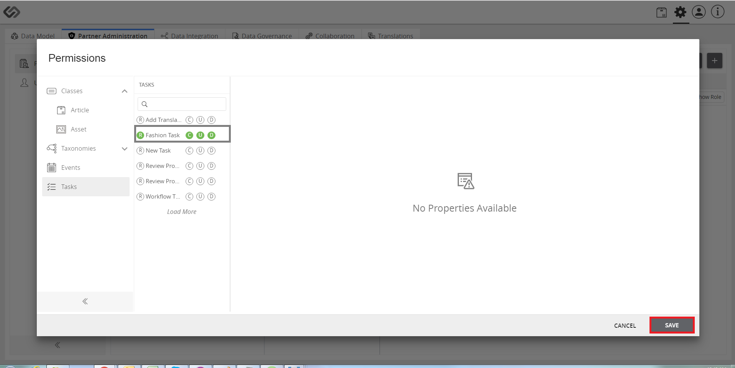Open the content document icon in header
735x368 pixels.
click(x=662, y=12)
